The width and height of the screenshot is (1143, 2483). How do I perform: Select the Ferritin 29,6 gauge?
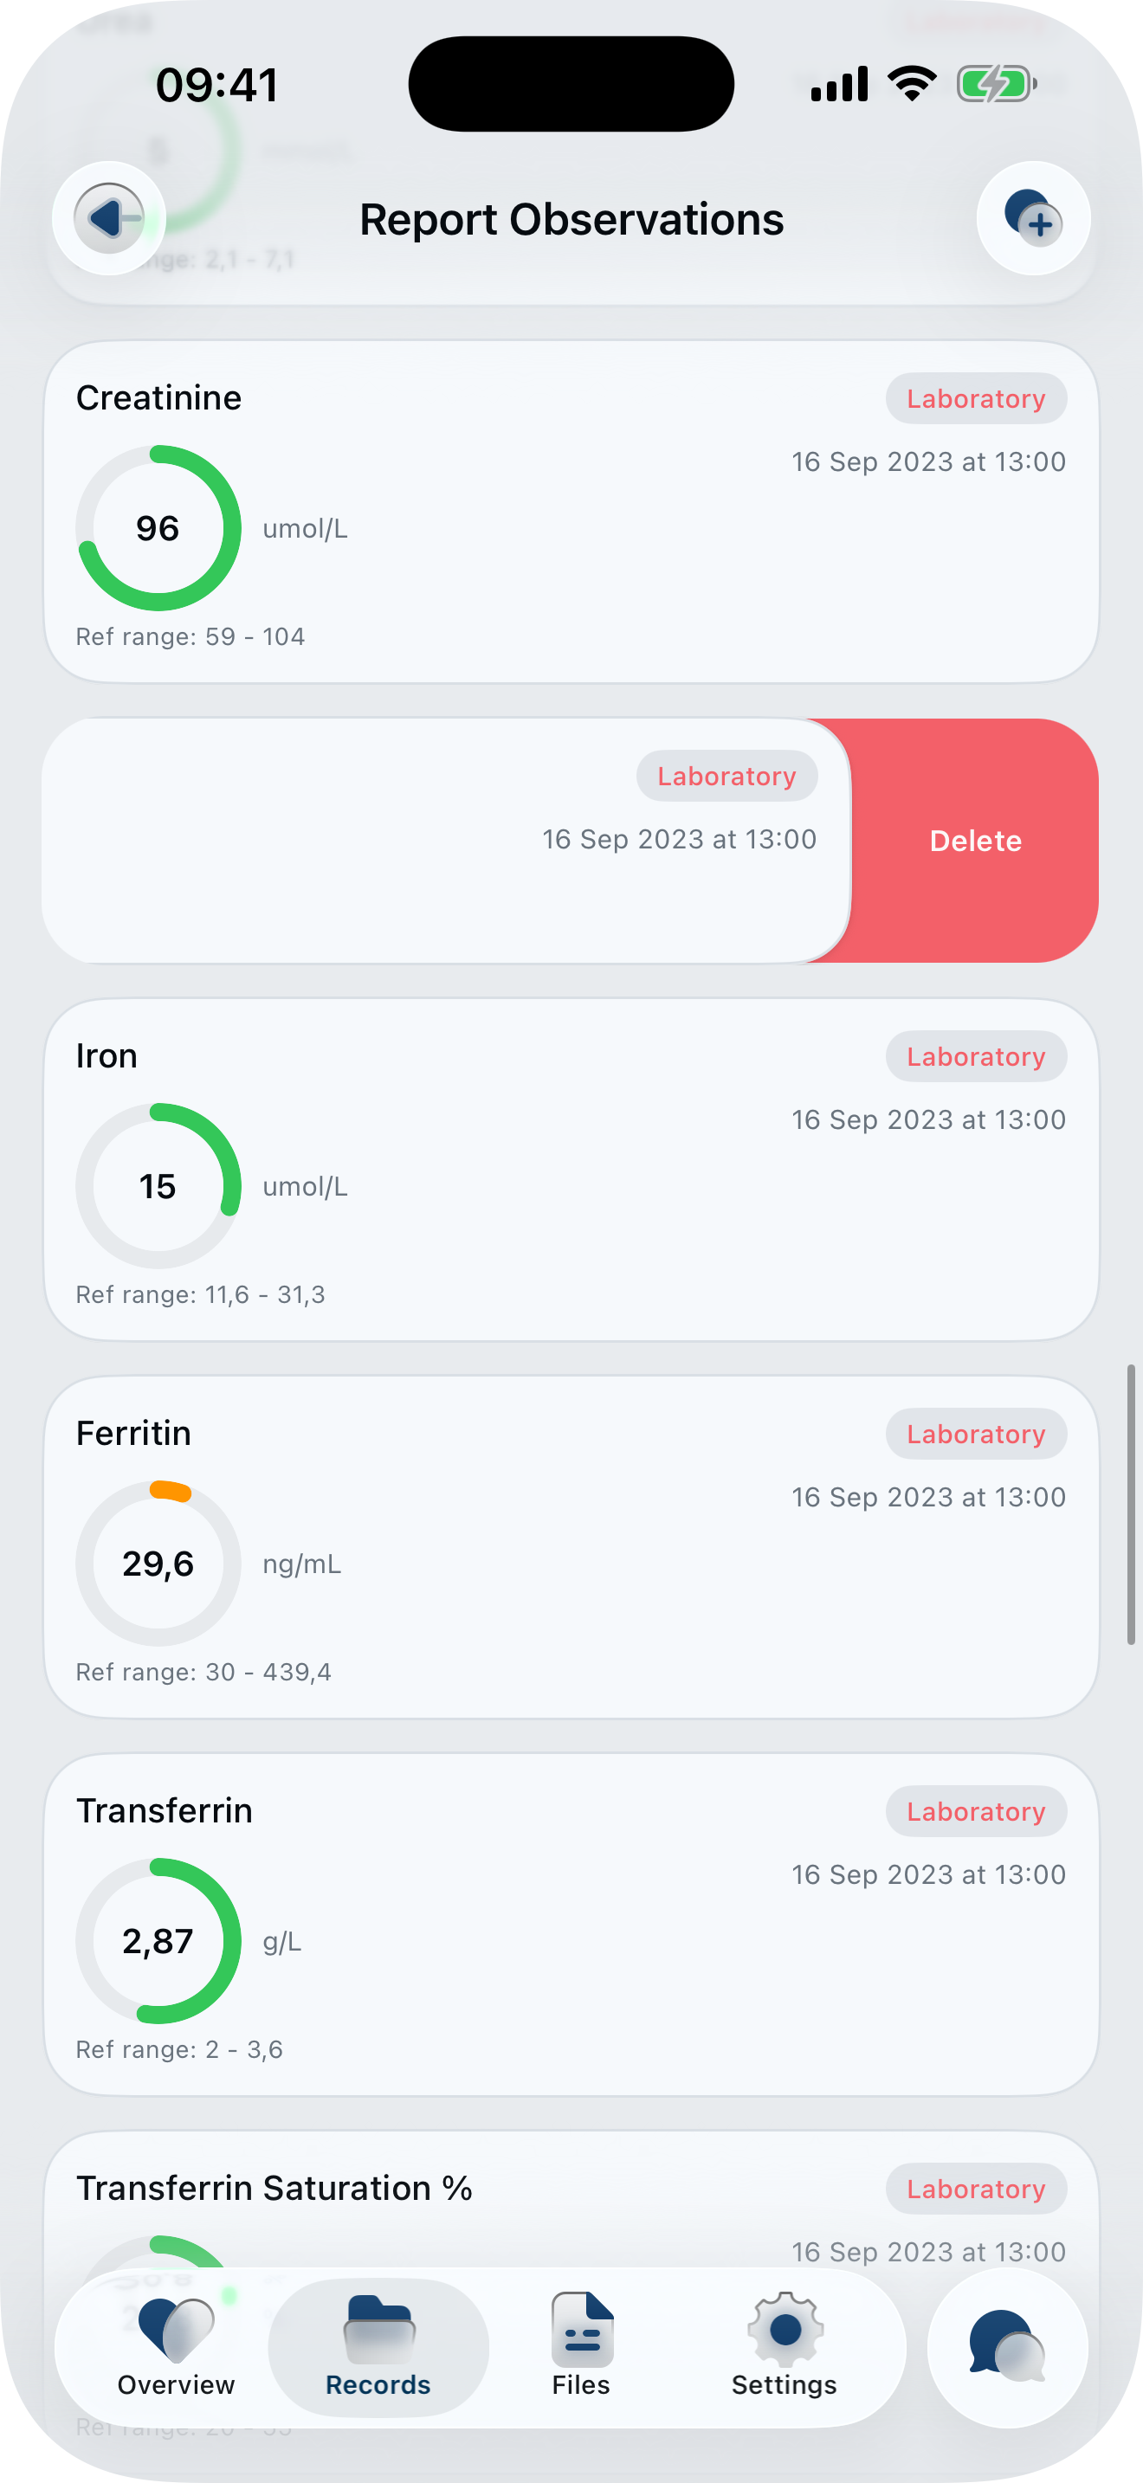coord(158,1564)
